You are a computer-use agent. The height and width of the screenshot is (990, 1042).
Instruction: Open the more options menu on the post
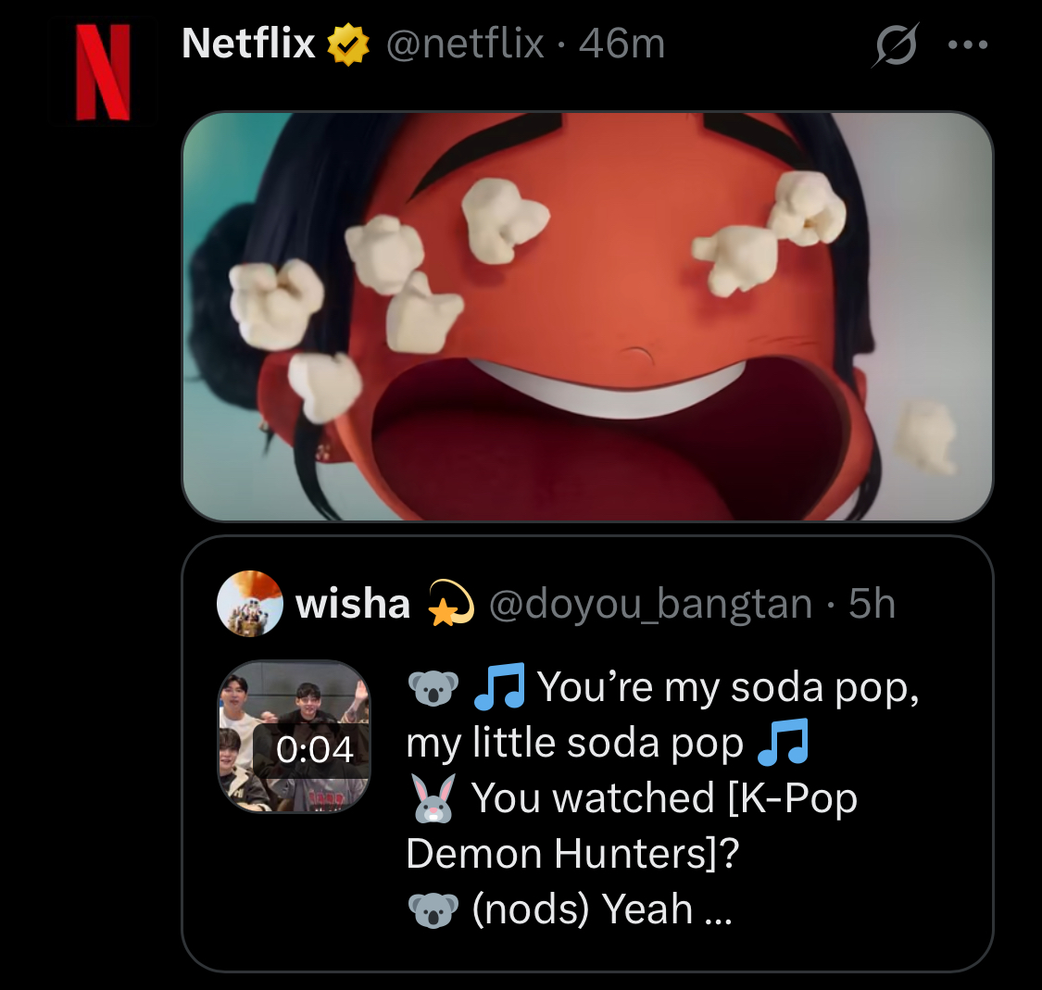(969, 43)
